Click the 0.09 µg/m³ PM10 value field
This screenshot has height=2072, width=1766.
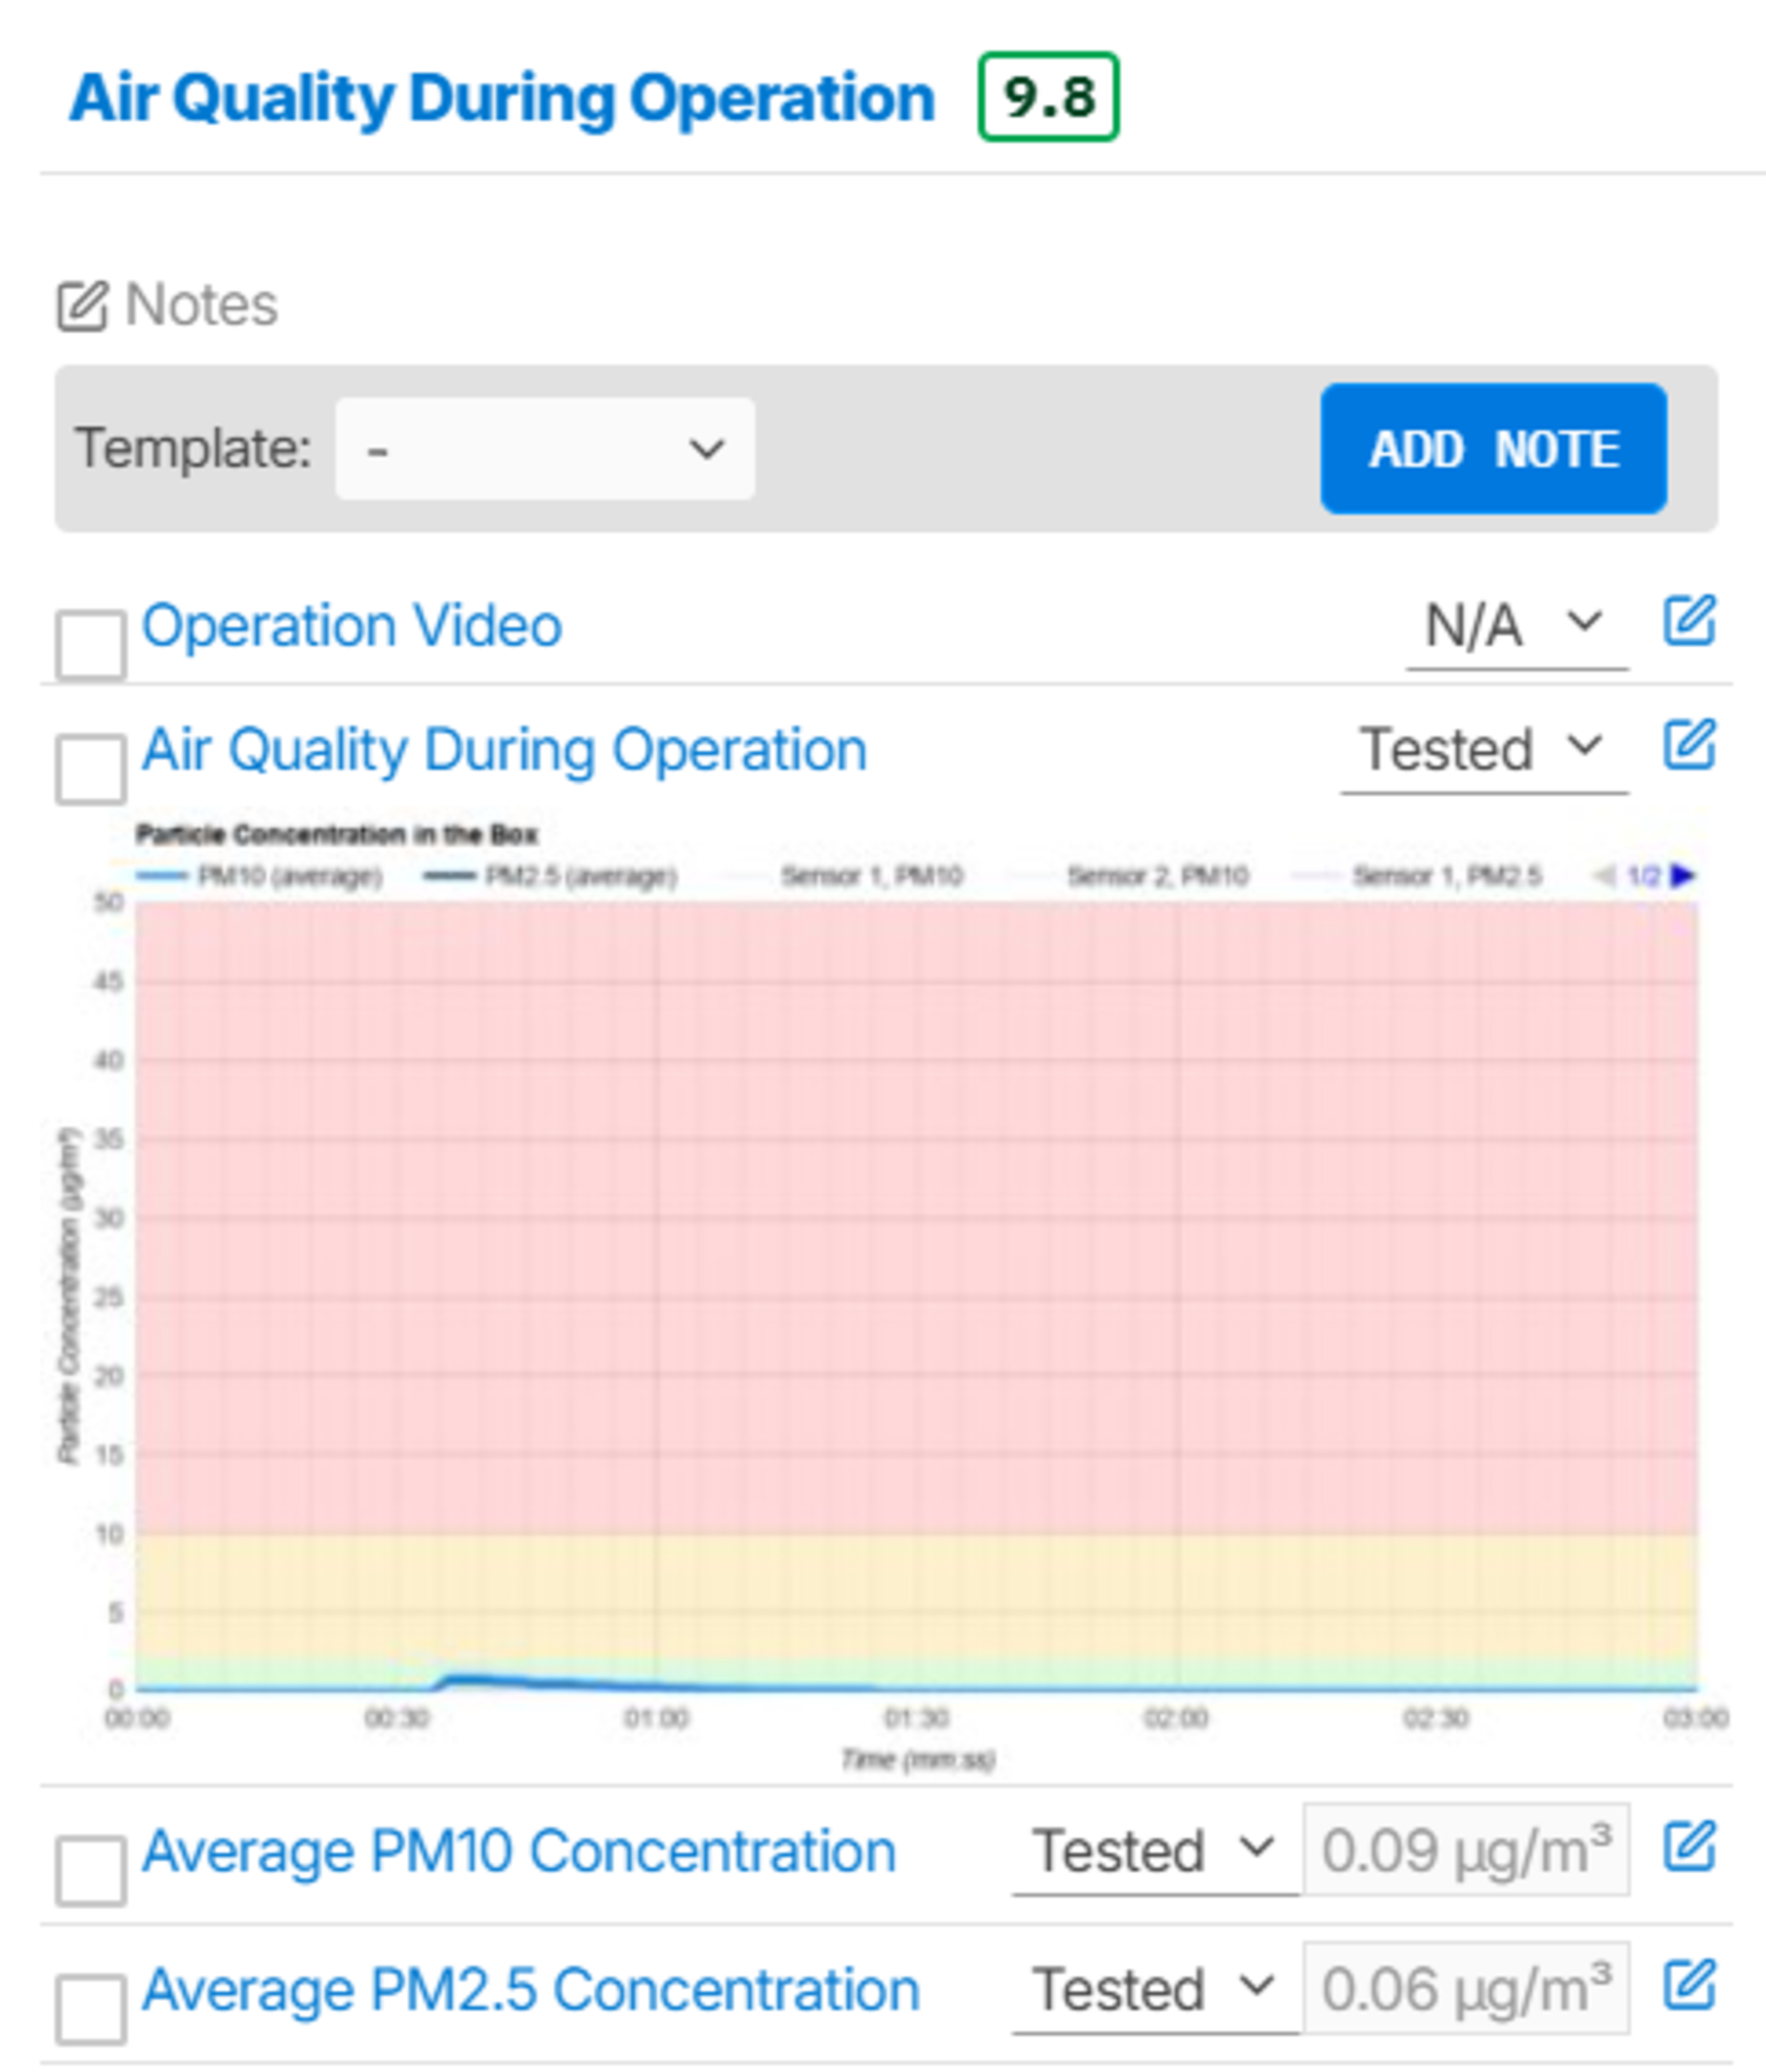(1465, 1851)
